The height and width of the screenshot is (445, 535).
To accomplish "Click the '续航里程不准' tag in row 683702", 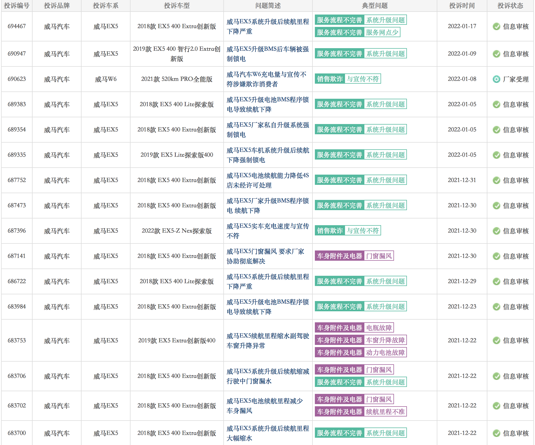I will [385, 412].
